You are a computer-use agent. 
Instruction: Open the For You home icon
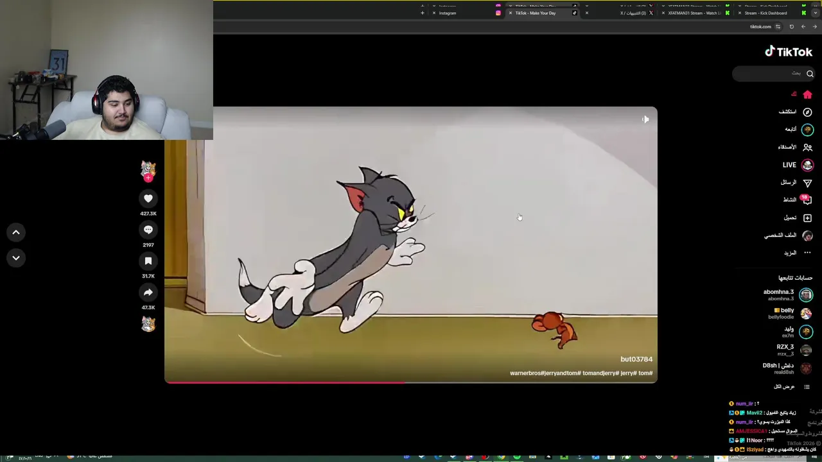807,94
